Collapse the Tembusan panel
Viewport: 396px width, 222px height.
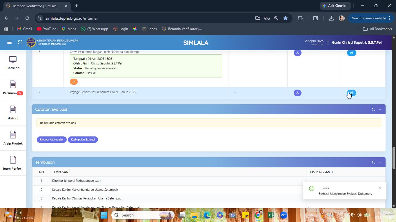tap(380, 162)
